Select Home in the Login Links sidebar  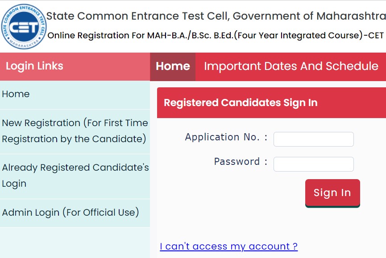16,94
